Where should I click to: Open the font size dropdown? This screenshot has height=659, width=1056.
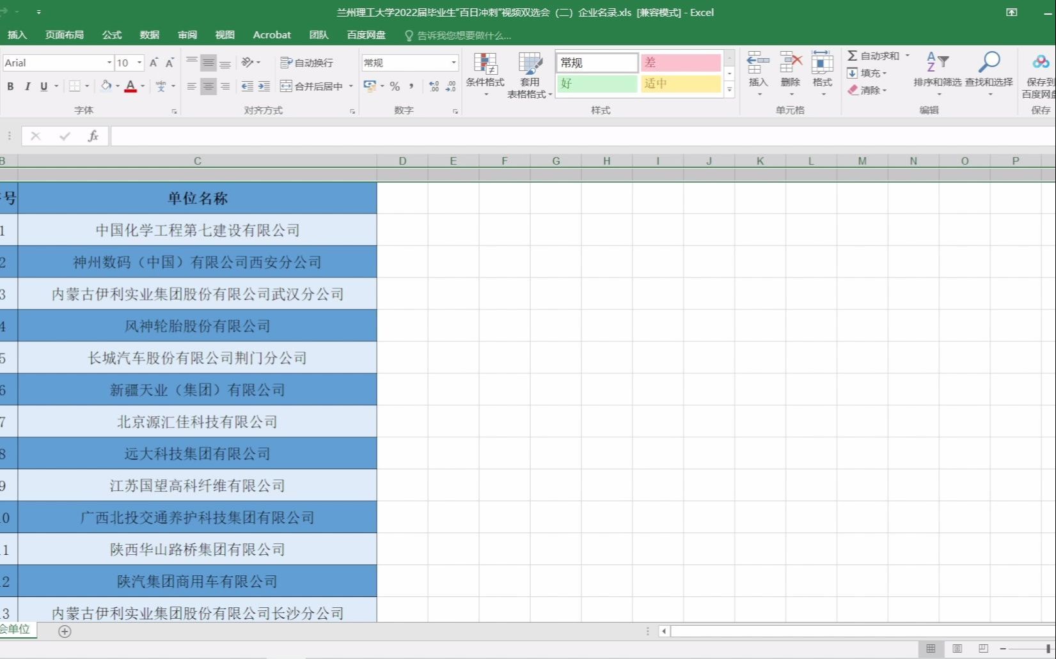138,62
